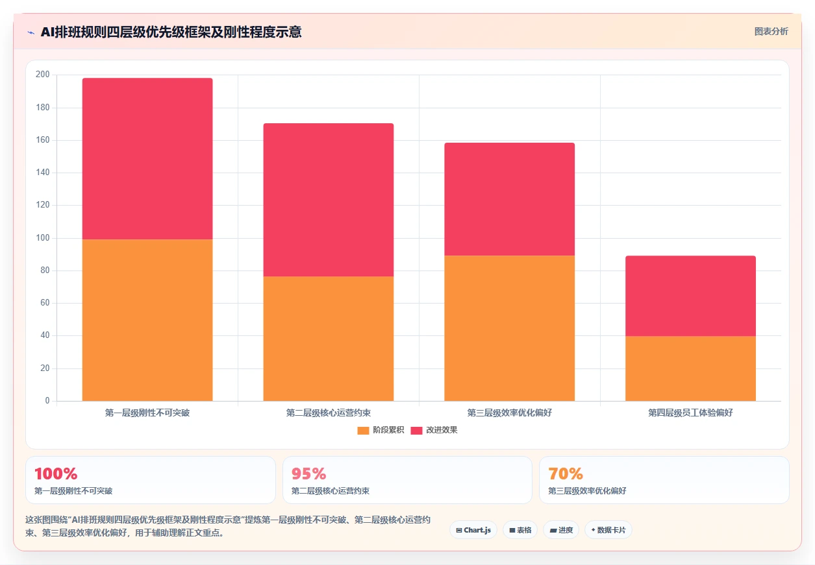Click the orange bar segment for 第四层级员工体验偏好
This screenshot has height=565, width=815.
691,368
